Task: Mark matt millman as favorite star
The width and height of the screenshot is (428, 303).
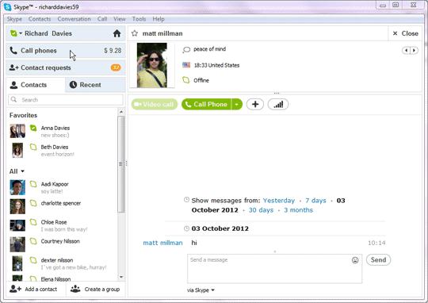Action: coord(134,33)
